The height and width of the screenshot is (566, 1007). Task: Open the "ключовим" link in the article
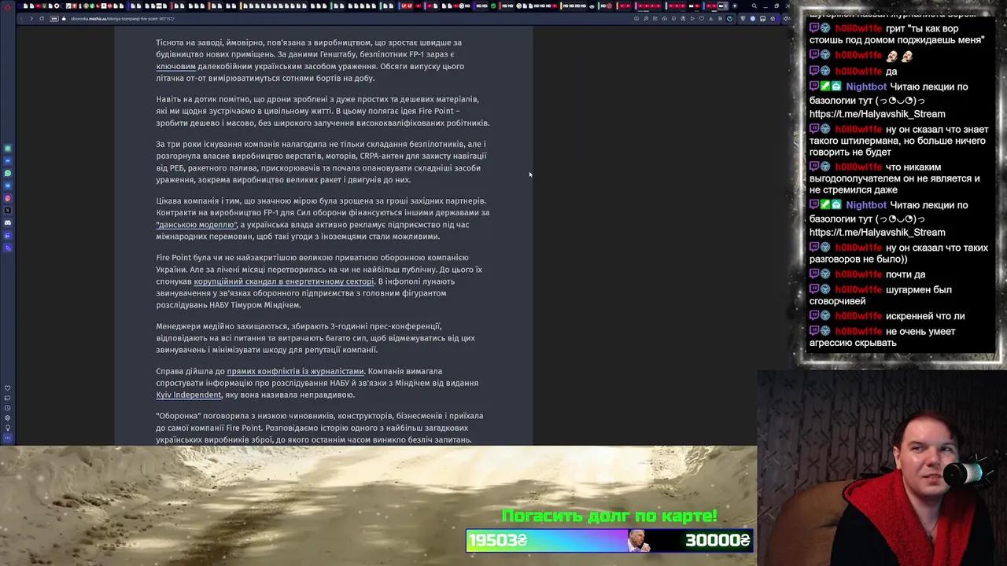(175, 66)
